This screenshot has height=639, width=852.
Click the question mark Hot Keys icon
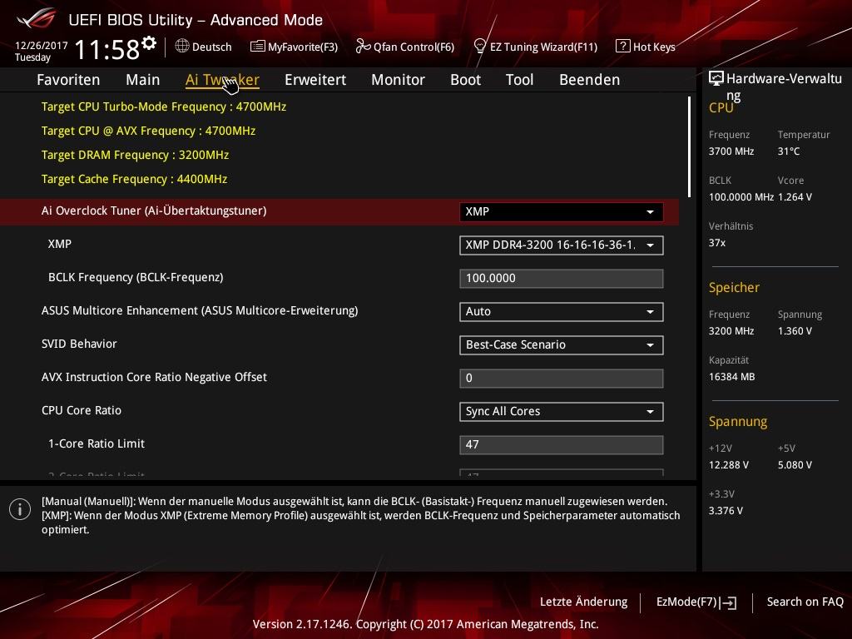[x=622, y=47]
